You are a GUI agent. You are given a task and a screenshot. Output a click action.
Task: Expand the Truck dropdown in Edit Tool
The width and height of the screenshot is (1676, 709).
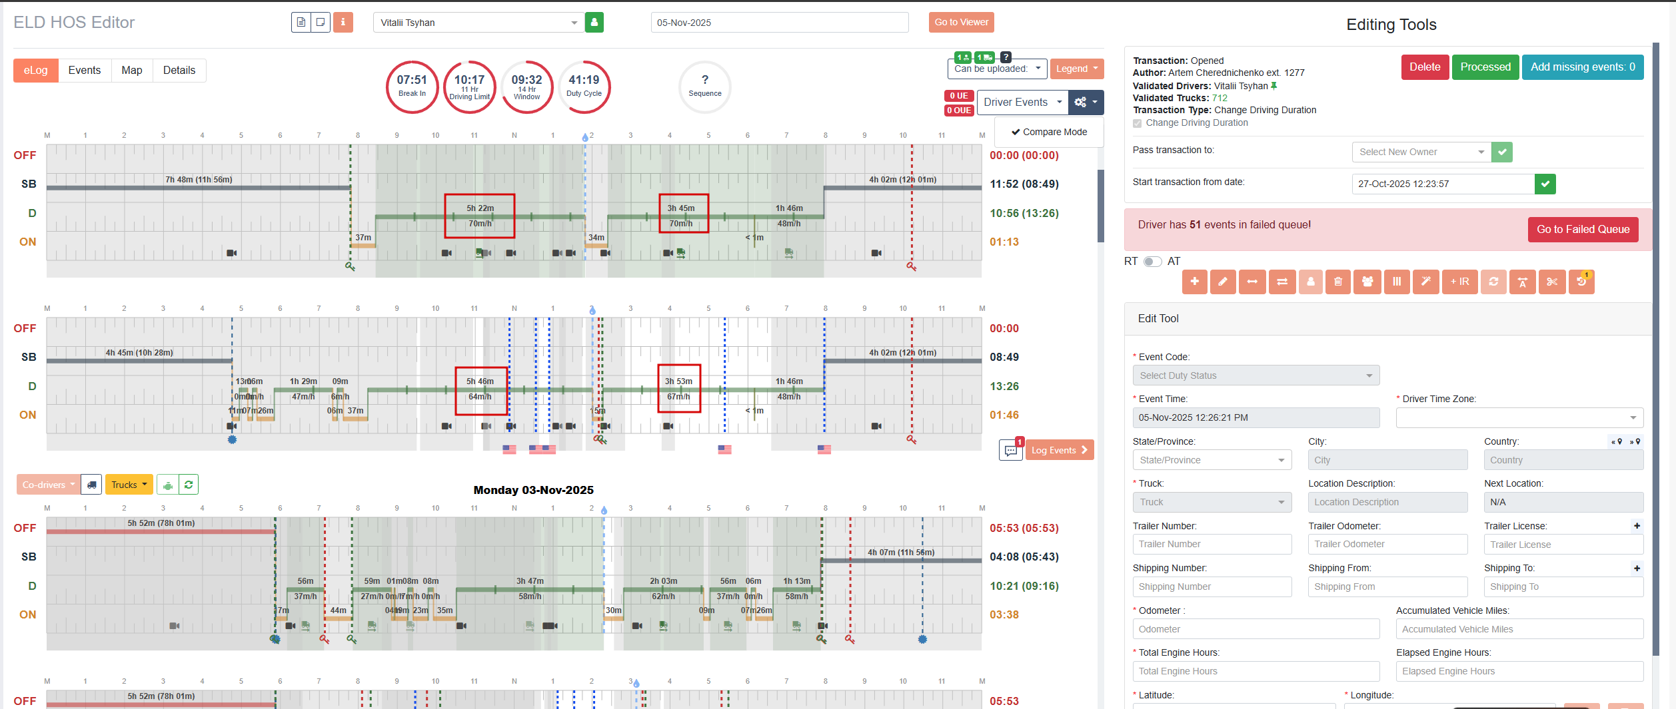1212,502
